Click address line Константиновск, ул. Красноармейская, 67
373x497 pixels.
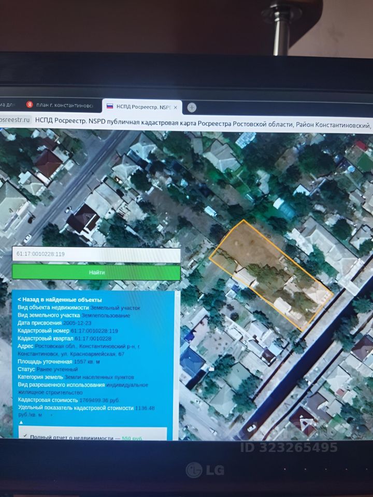(x=71, y=354)
